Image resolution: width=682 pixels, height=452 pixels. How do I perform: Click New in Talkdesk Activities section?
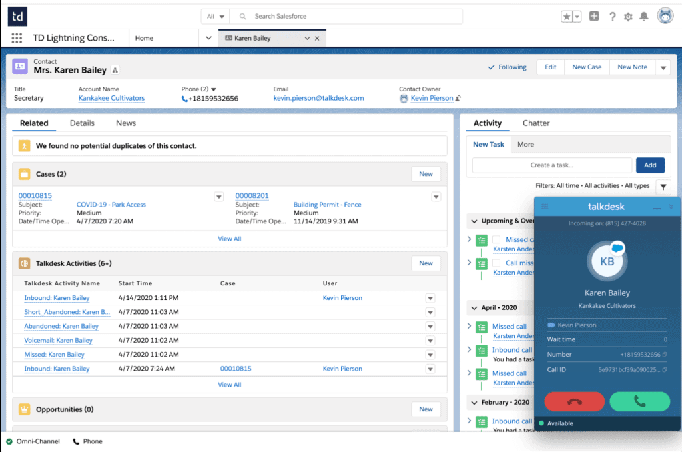426,263
